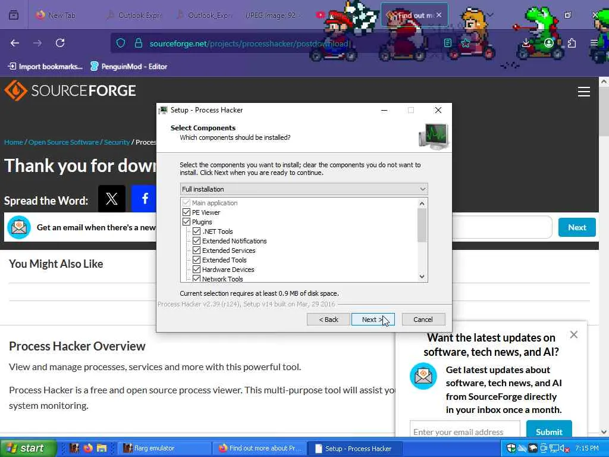This screenshot has height=457, width=609.
Task: Uncheck Extended Tools plugin
Action: (x=196, y=260)
